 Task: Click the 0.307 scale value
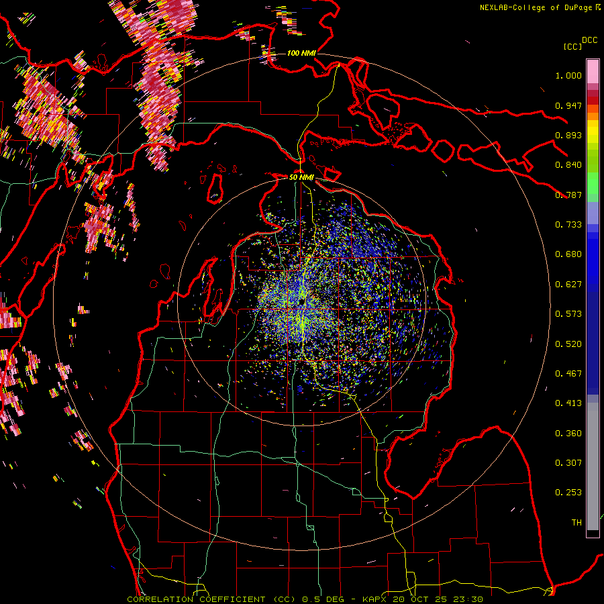click(568, 463)
